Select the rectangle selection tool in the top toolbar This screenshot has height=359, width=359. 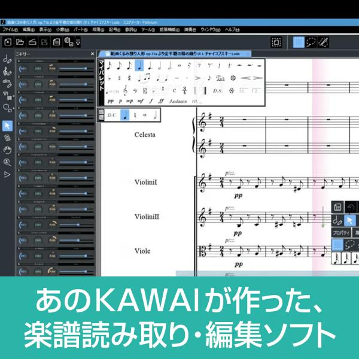click(299, 42)
